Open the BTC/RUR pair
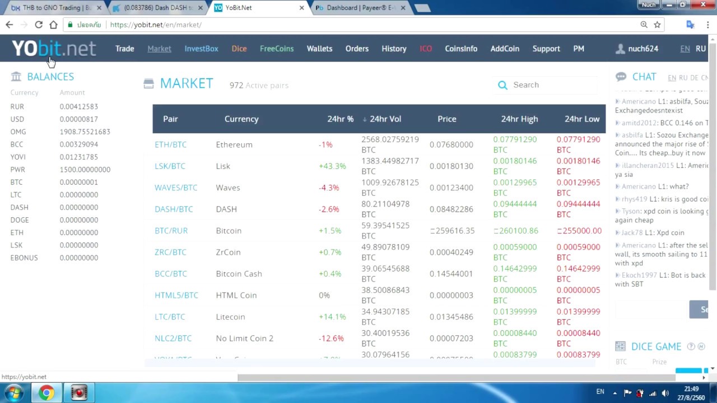The height and width of the screenshot is (403, 717). coord(171,231)
